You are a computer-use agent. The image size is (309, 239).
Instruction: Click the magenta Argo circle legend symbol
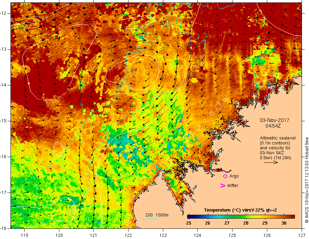tap(225, 176)
